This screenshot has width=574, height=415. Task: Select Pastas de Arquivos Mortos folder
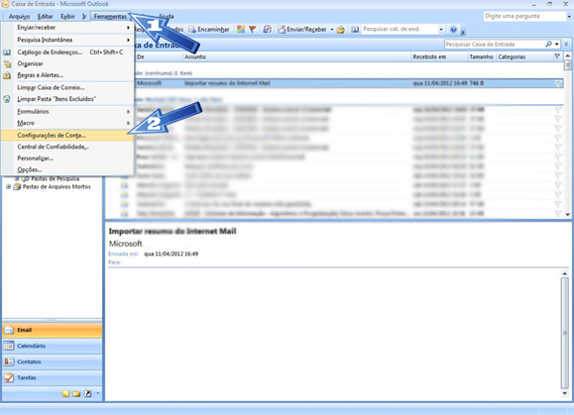coord(57,187)
